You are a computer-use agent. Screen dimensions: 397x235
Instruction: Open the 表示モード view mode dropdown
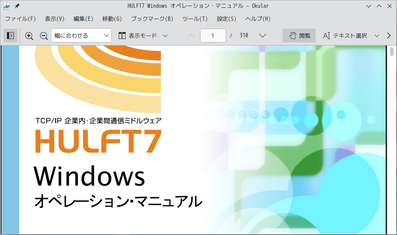[x=143, y=36]
